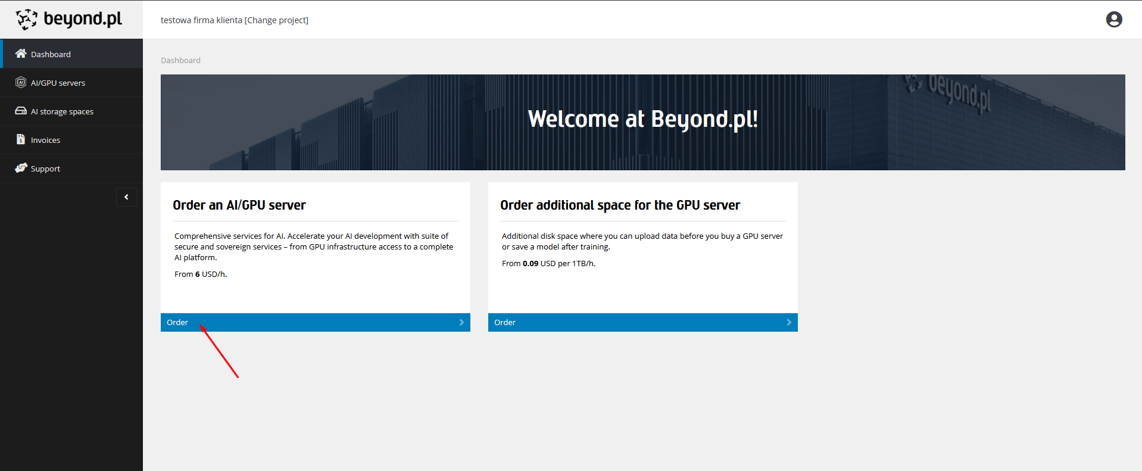
Task: Click the beyond.pl logo
Action: click(x=69, y=19)
